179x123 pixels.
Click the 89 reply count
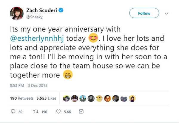coord(21,112)
